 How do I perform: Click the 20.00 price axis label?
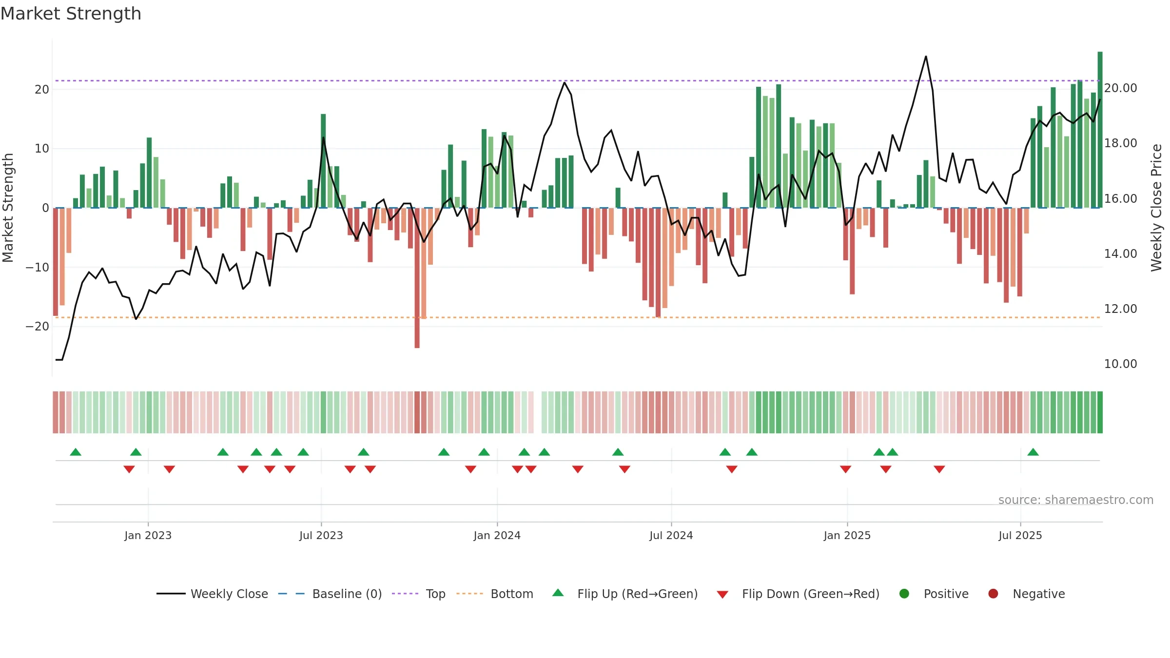coord(1120,88)
